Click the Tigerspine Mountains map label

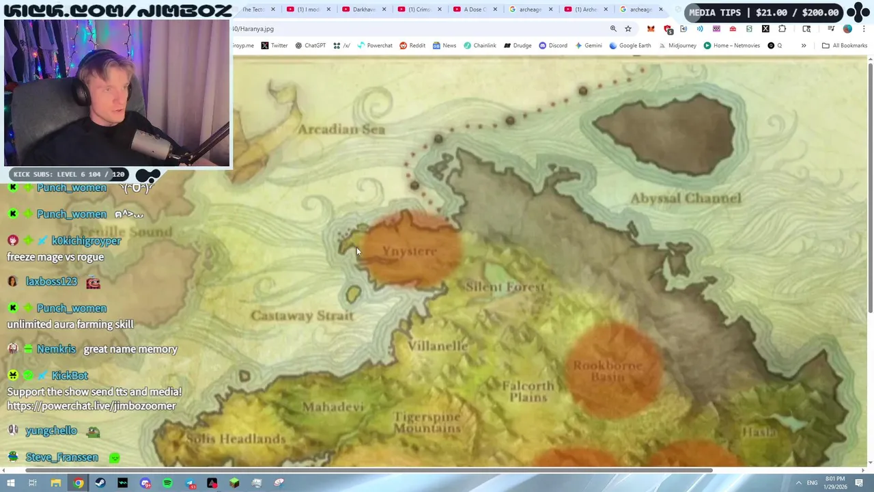click(x=426, y=422)
